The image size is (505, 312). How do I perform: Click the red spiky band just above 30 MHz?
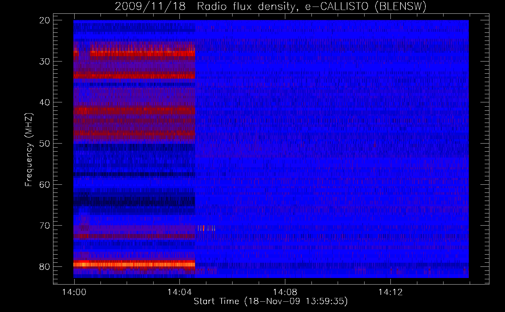[134, 51]
